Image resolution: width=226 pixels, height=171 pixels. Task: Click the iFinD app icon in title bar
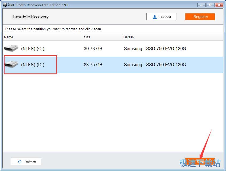click(x=5, y=5)
